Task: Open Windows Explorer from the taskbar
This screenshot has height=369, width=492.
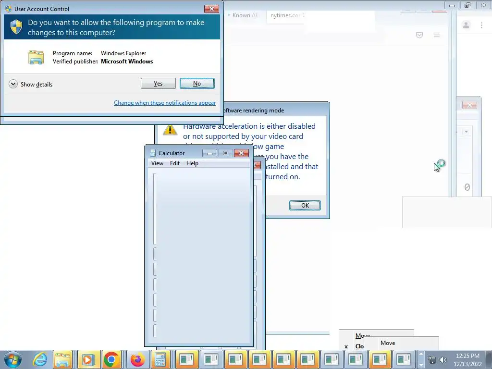Action: coord(63,359)
